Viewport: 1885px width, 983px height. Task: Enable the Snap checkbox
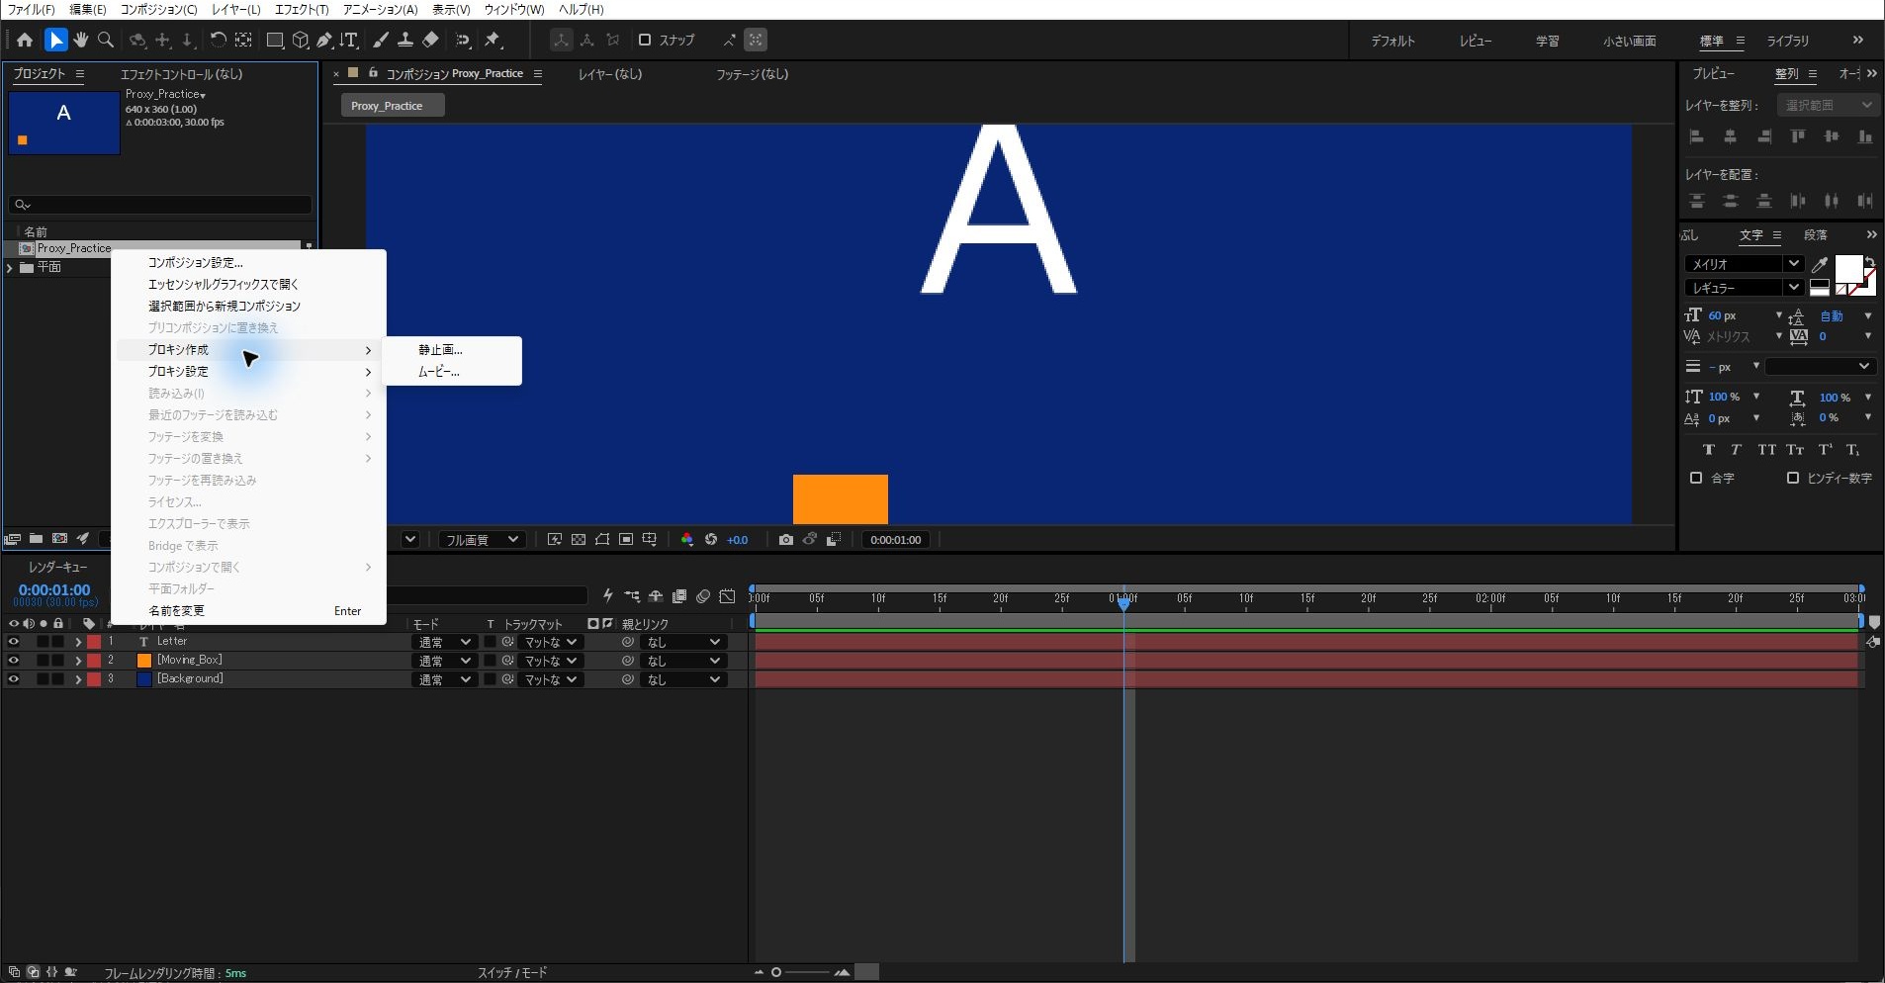(645, 40)
